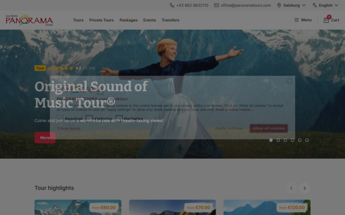Toggle the Required cookies checkbox
The width and height of the screenshot is (345, 215).
click(60, 119)
